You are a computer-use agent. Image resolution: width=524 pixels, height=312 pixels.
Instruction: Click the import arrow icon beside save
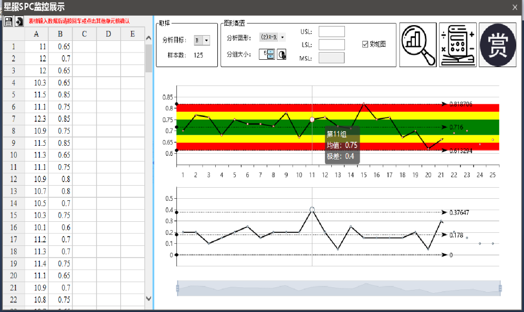click(x=19, y=21)
